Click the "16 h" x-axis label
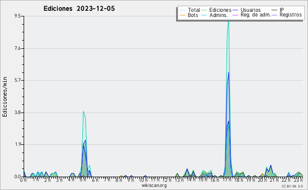Image resolution: width=308 pixels, height=190 pixels. (215, 180)
